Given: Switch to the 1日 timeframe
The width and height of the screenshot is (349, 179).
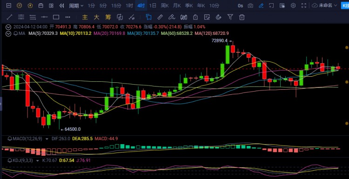Looking at the screenshot, I should [153, 6].
